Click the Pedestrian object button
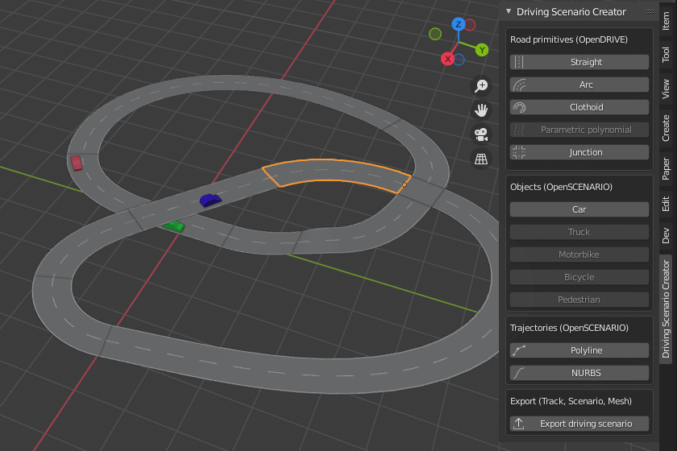This screenshot has width=677, height=451. point(579,300)
